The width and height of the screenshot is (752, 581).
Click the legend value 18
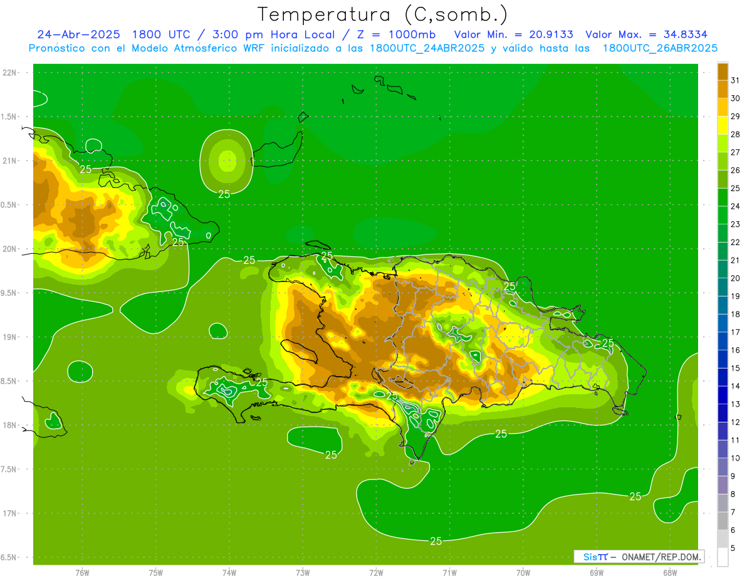(735, 314)
